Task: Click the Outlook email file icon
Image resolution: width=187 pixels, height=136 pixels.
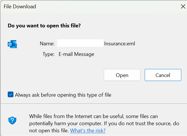Action: tap(12, 44)
